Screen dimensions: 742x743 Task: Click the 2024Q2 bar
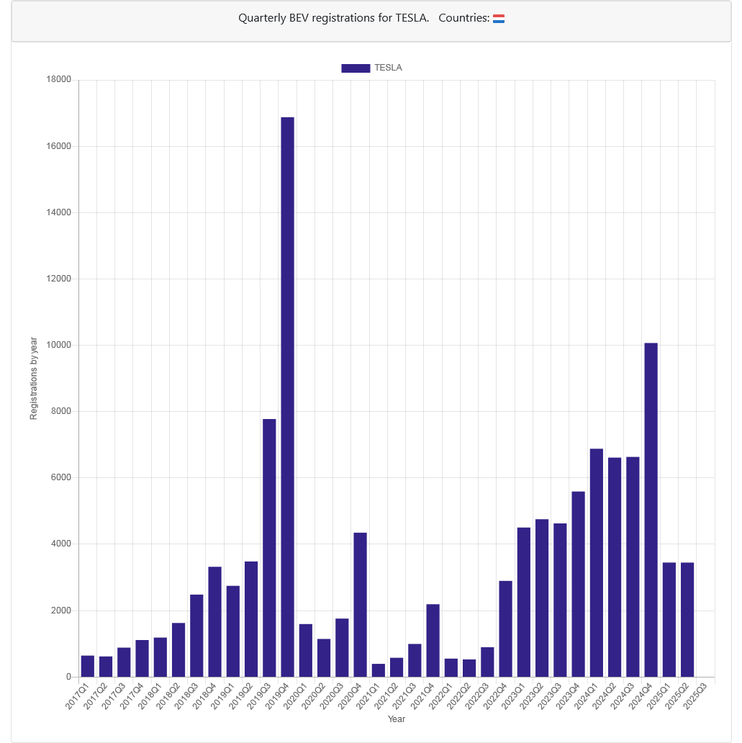point(615,567)
